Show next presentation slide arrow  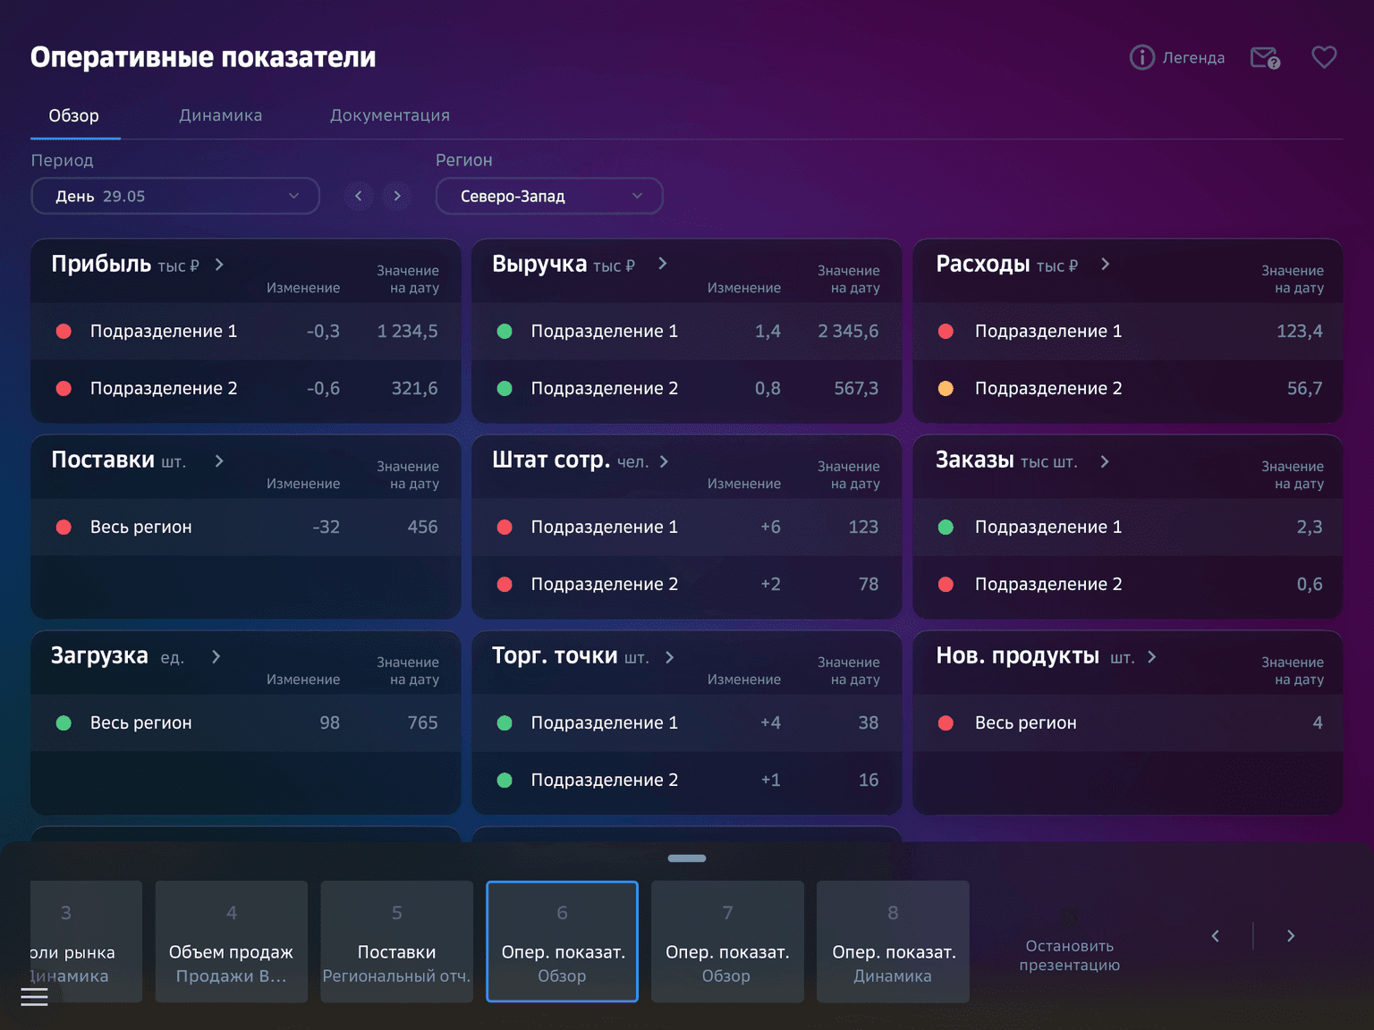point(1290,936)
